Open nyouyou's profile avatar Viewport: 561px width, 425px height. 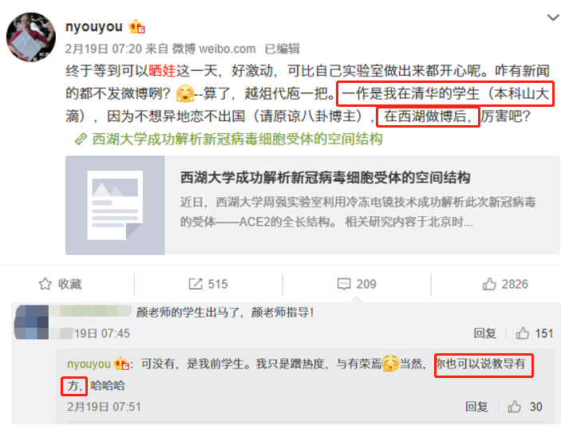coord(31,37)
